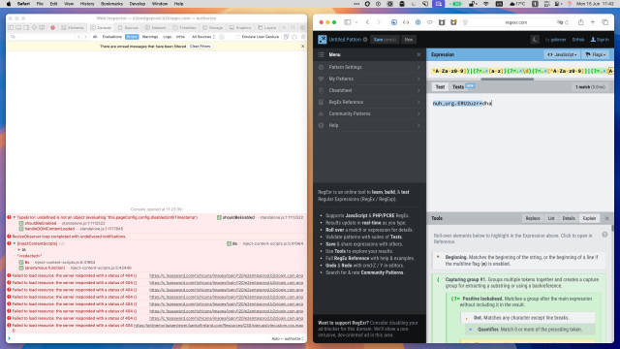This screenshot has width=620, height=349.
Task: Select the All console filter
Action: point(95,37)
